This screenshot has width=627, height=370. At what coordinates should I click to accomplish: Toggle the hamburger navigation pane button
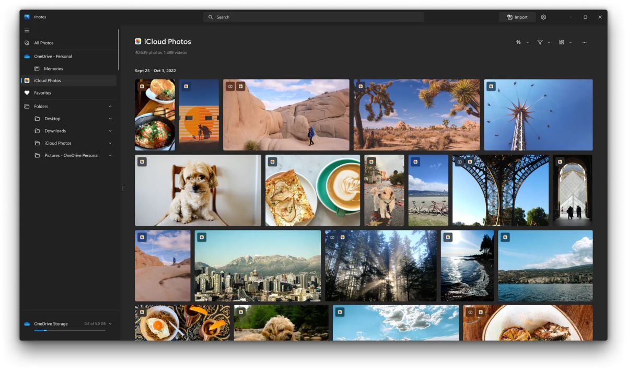click(27, 30)
